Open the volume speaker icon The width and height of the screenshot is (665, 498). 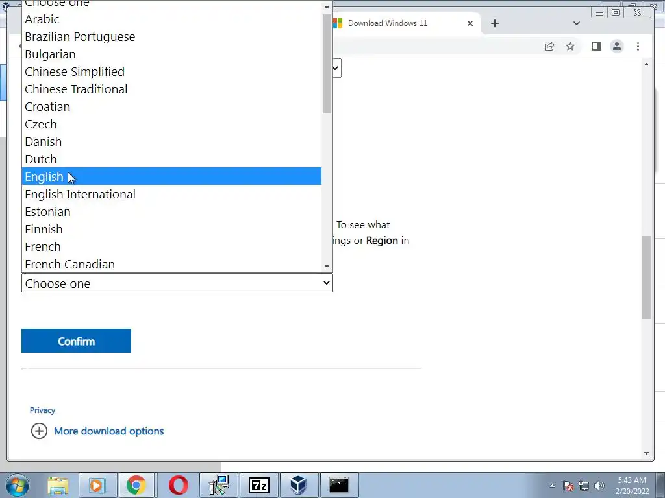(x=599, y=486)
